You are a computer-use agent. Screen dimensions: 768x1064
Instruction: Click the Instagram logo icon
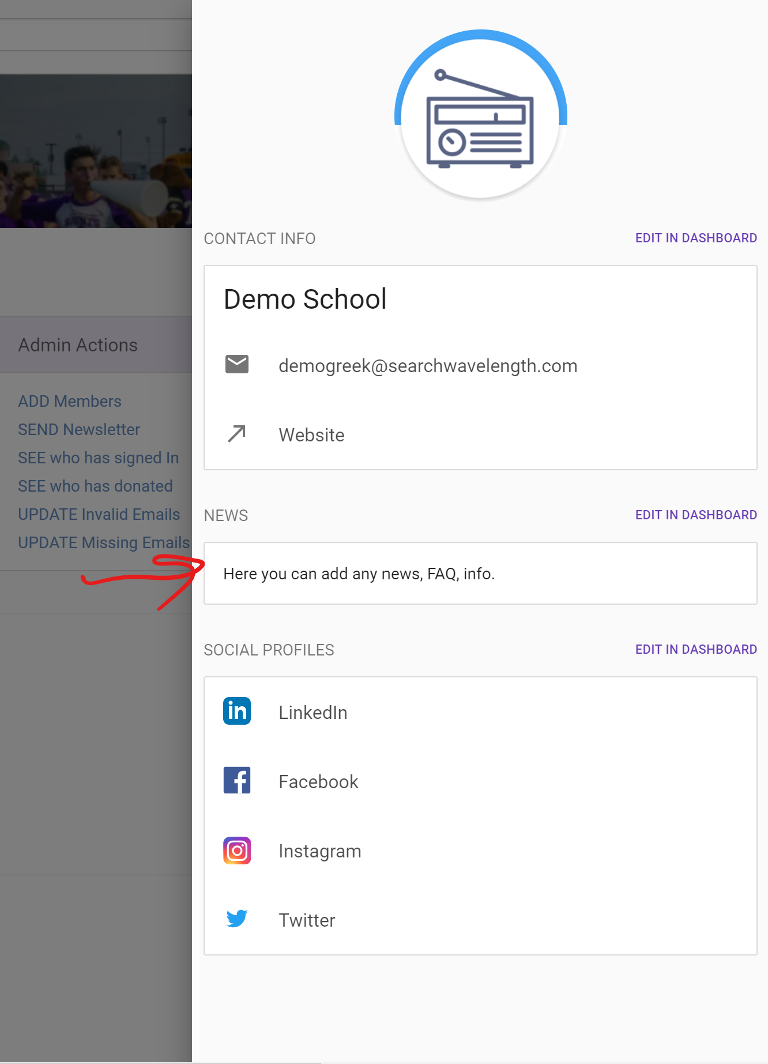236,851
